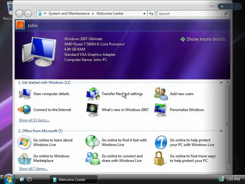Click Show more details link
The height and width of the screenshot is (184, 245).
tap(206, 39)
